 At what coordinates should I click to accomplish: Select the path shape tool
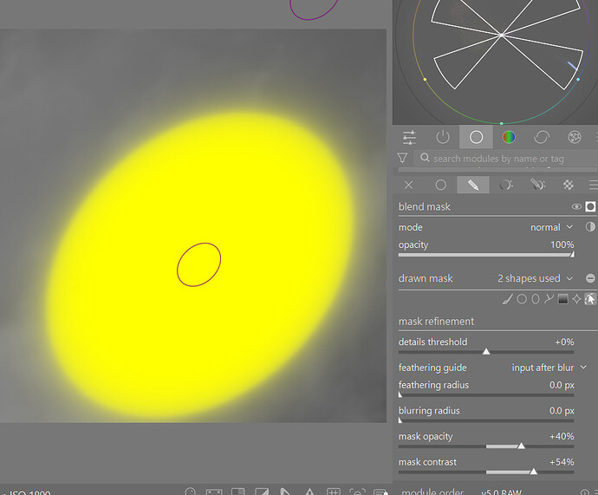click(549, 299)
